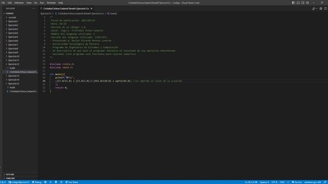328x184 pixels.
Task: Click the Ejercicio12 breadcrumb
Action: 46,14
